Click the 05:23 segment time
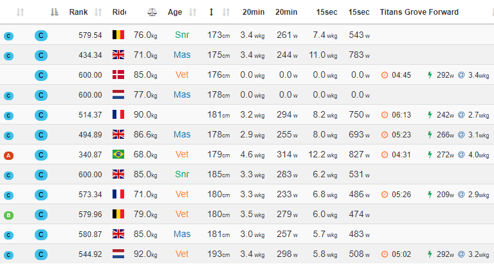Screen dimensions: 494x264 pyautogui.click(x=401, y=135)
